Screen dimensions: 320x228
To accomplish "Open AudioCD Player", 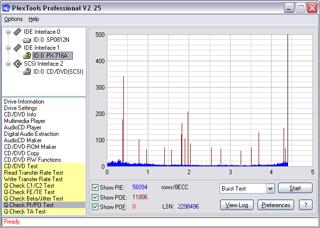I will click(x=22, y=127).
